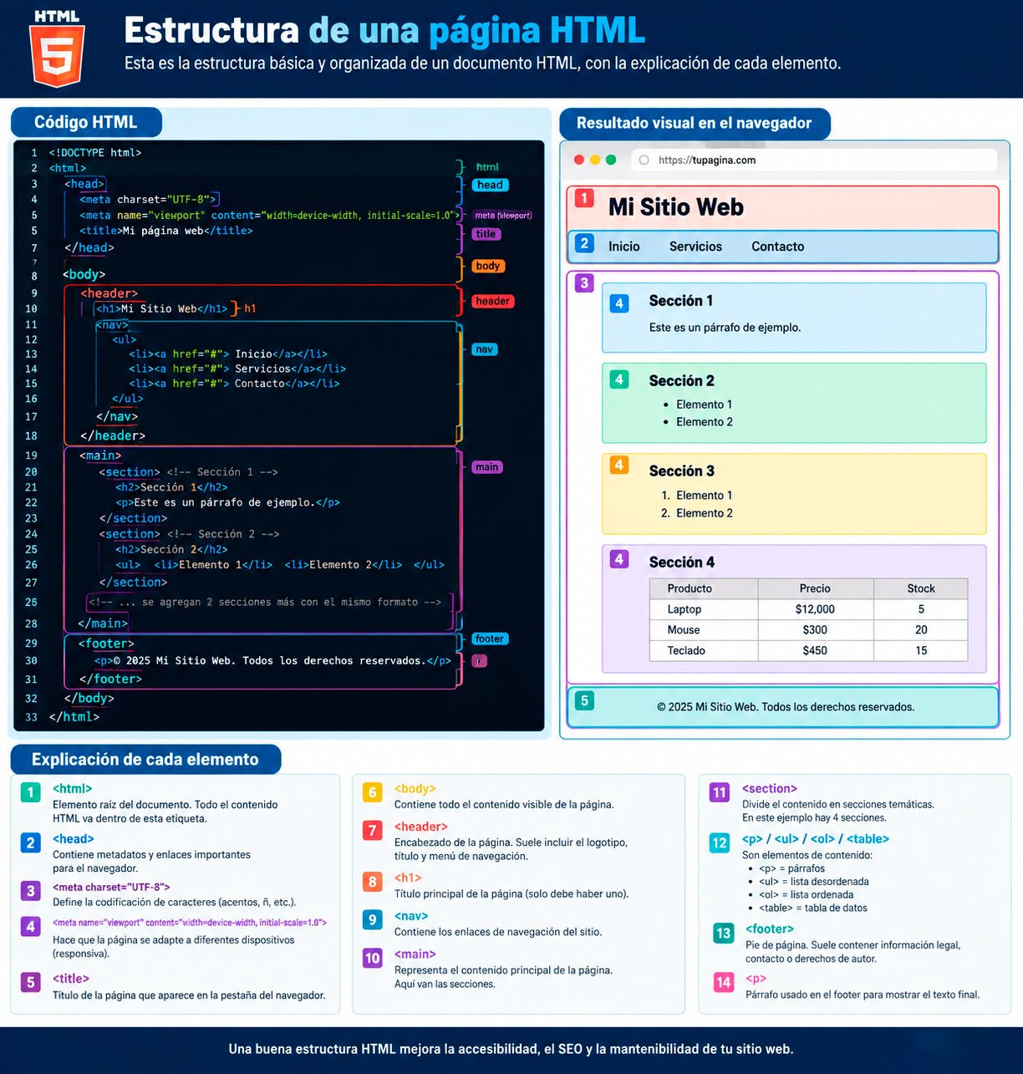This screenshot has height=1074, width=1023.
Task: Go to the Contacto navigation link
Action: pyautogui.click(x=777, y=247)
